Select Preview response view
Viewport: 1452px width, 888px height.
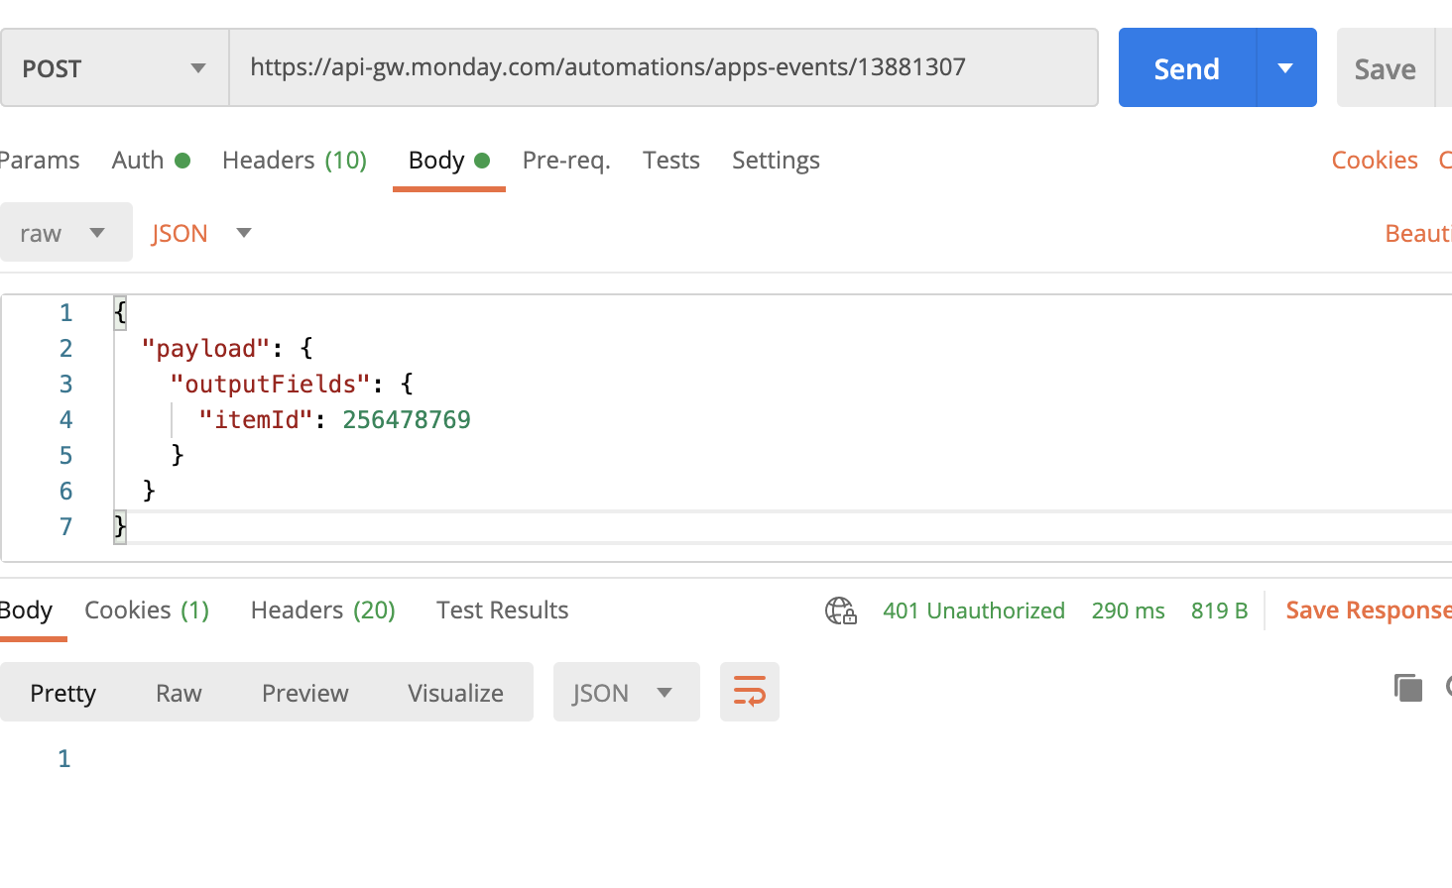coord(305,693)
